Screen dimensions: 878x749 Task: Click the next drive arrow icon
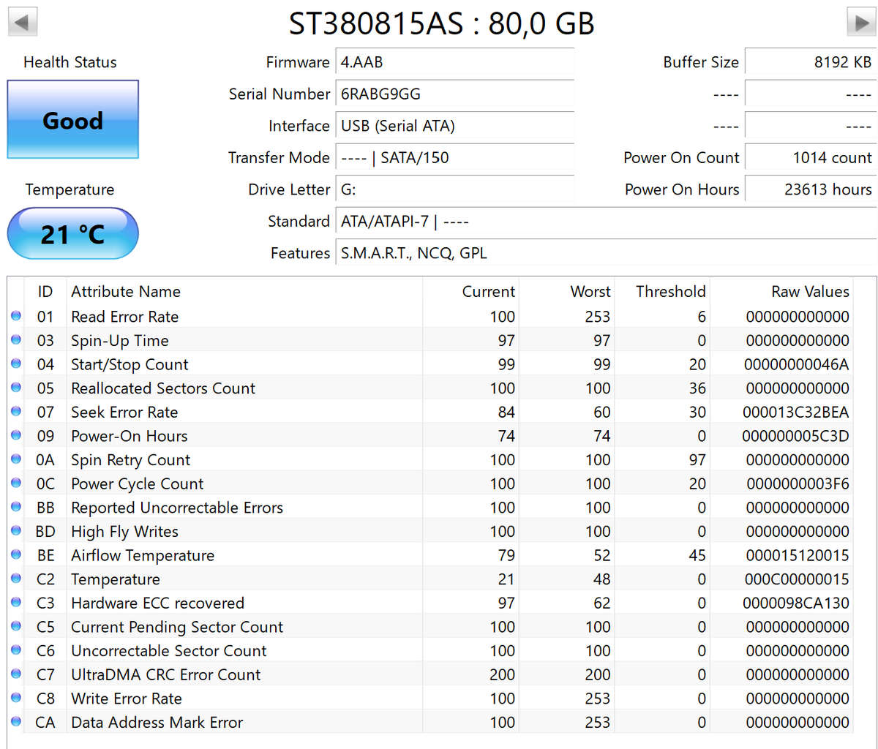click(x=860, y=21)
